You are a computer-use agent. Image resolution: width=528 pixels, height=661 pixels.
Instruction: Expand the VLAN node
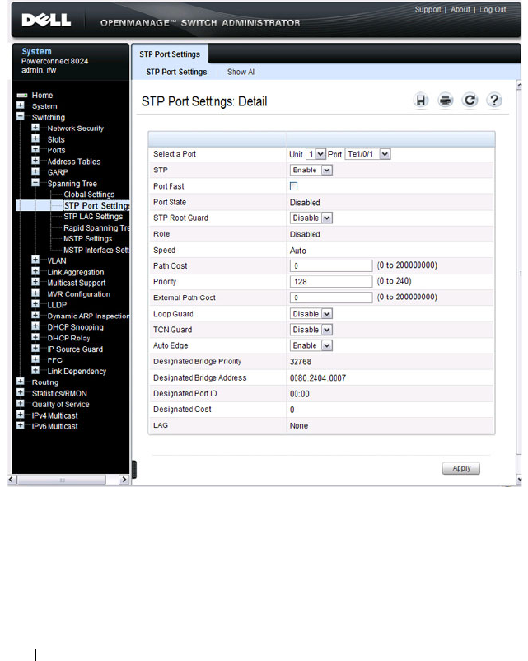tap(35, 260)
